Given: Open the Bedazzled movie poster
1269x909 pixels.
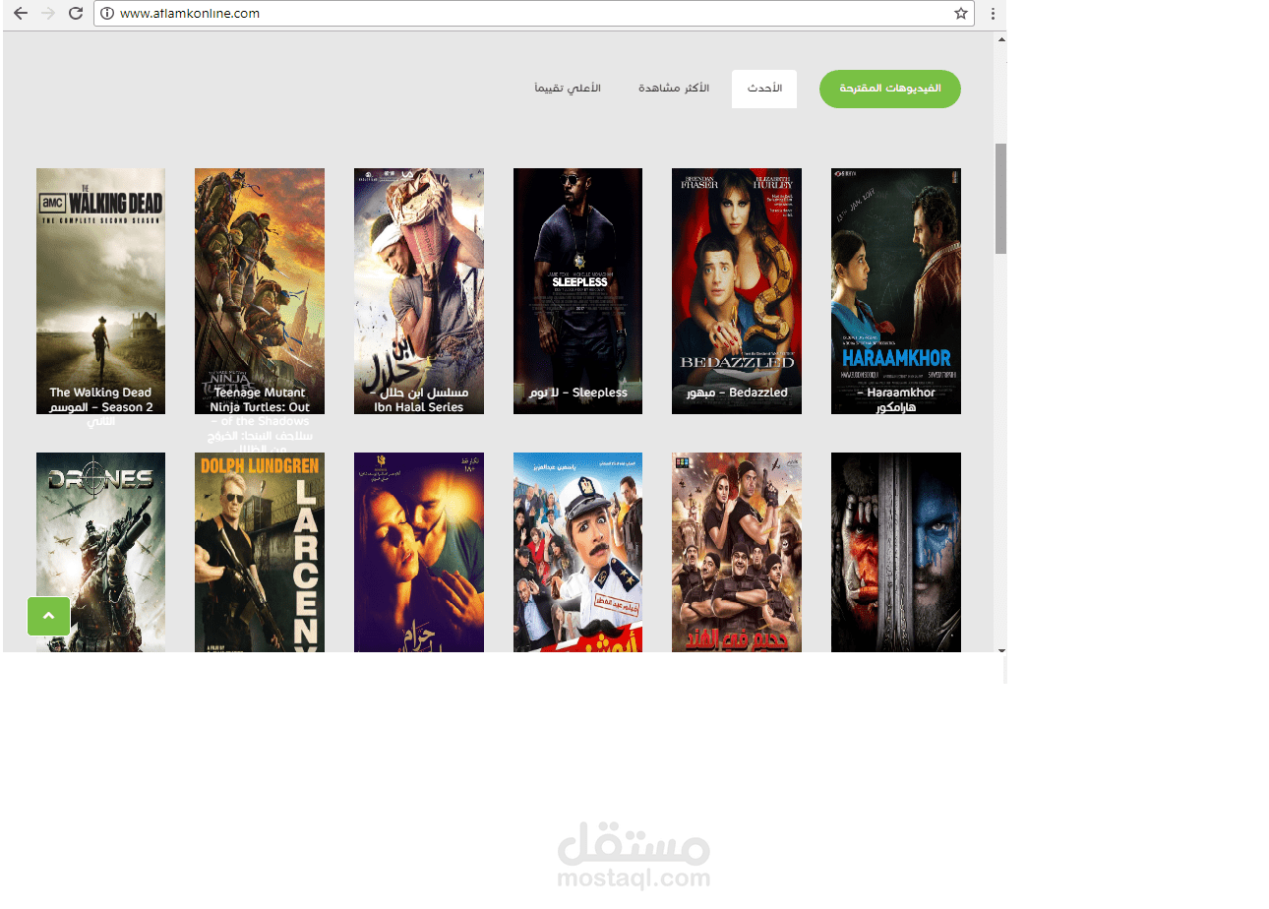Looking at the screenshot, I should [737, 291].
